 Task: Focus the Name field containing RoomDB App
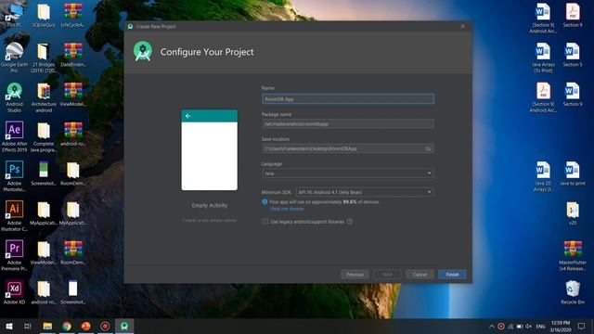(348, 99)
